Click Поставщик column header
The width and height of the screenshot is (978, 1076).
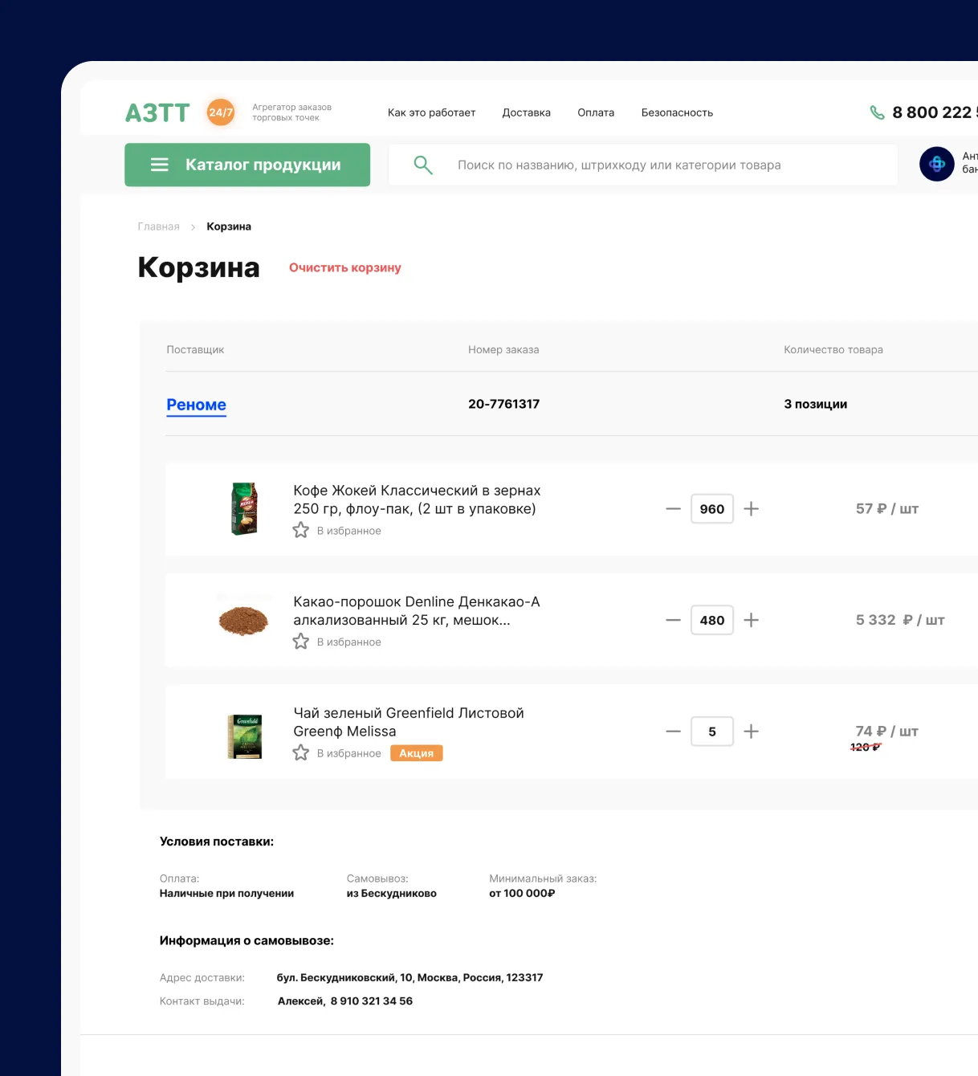(195, 349)
